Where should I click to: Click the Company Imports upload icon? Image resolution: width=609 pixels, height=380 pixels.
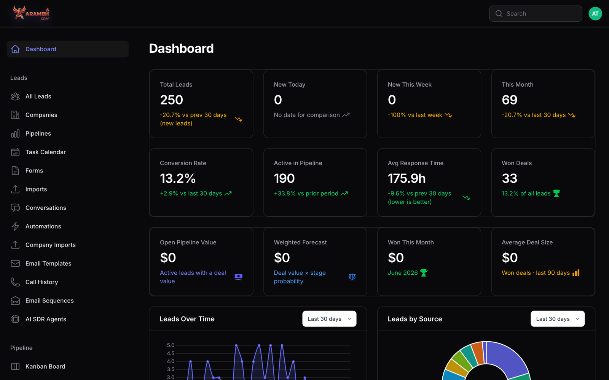click(x=15, y=245)
